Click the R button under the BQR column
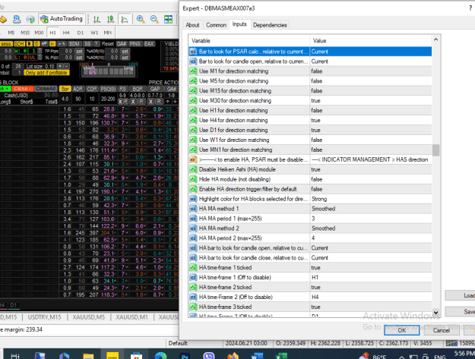475x359 pixels. click(141, 102)
